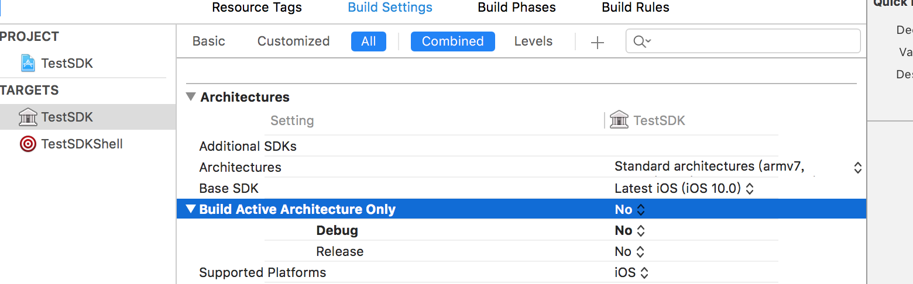Switch to the Build Phases tab
This screenshot has width=913, height=284.
pyautogui.click(x=517, y=8)
